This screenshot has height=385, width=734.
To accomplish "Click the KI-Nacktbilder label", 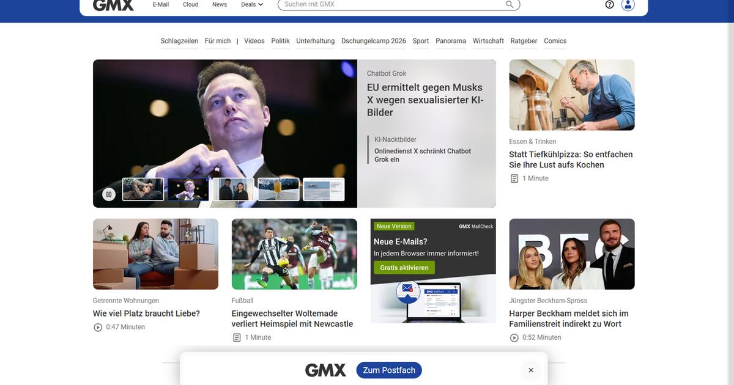I will pos(395,139).
